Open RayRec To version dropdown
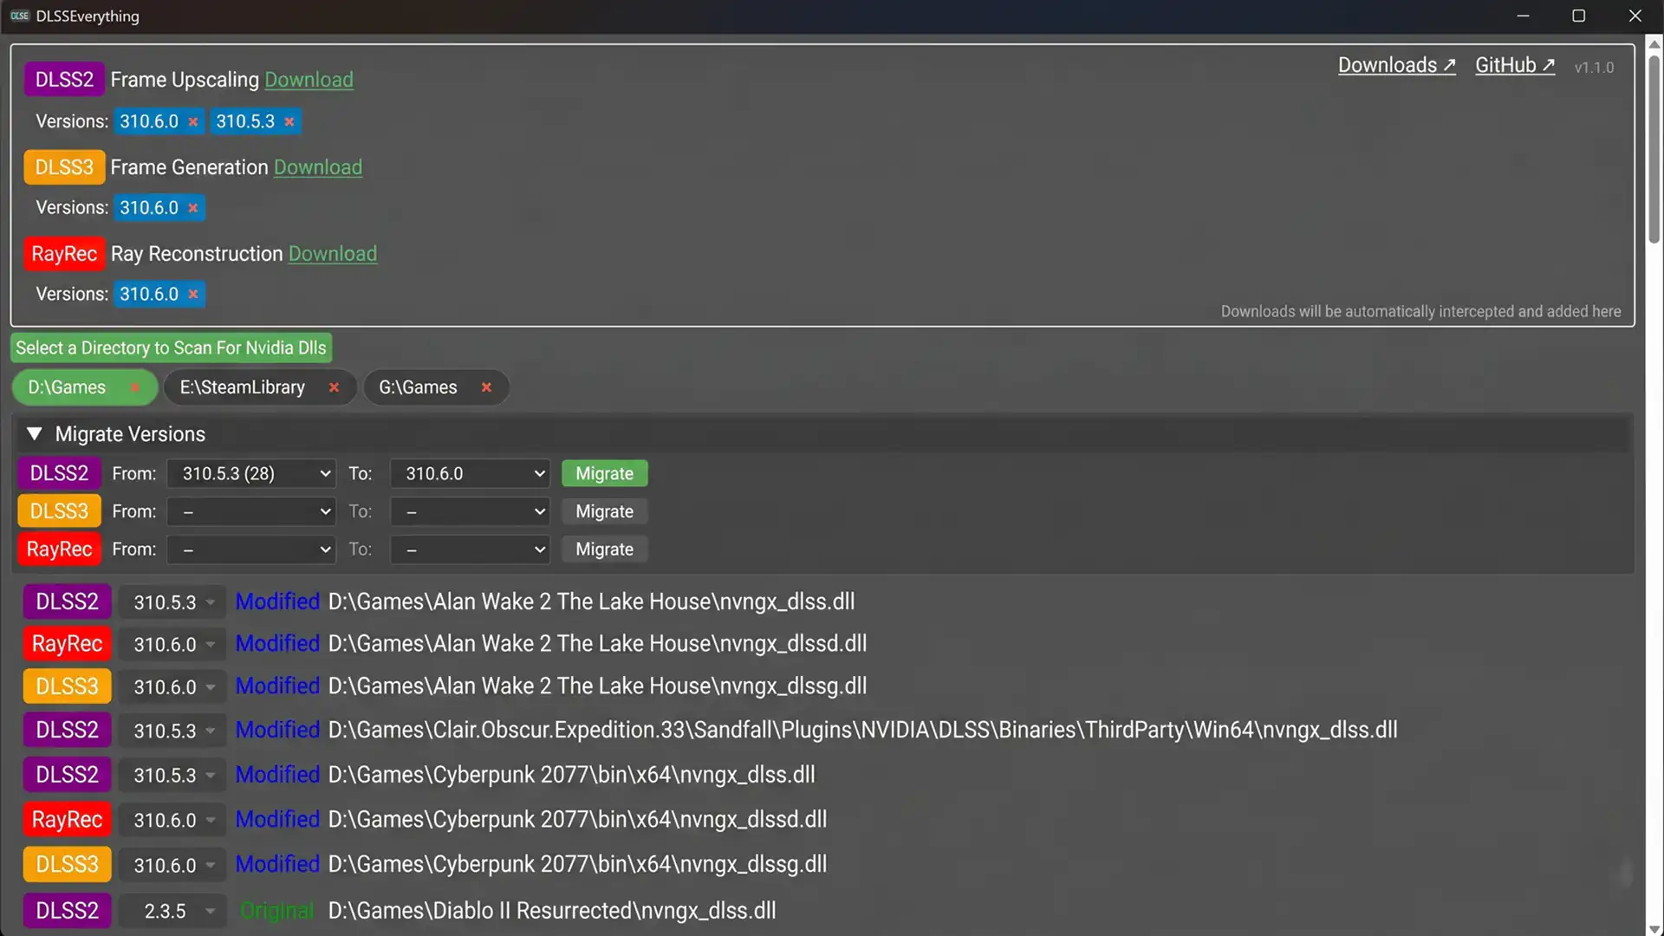The height and width of the screenshot is (936, 1664). [470, 549]
